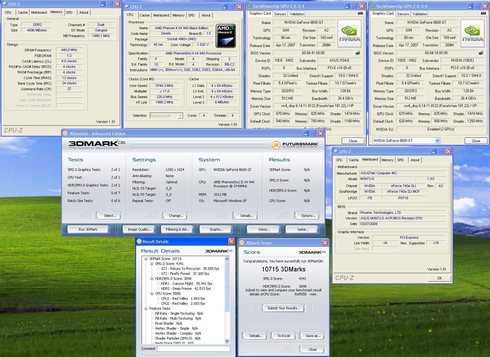The image size is (490, 357).
Task: Click Close button in left GPU-Z window
Action: coord(353,141)
